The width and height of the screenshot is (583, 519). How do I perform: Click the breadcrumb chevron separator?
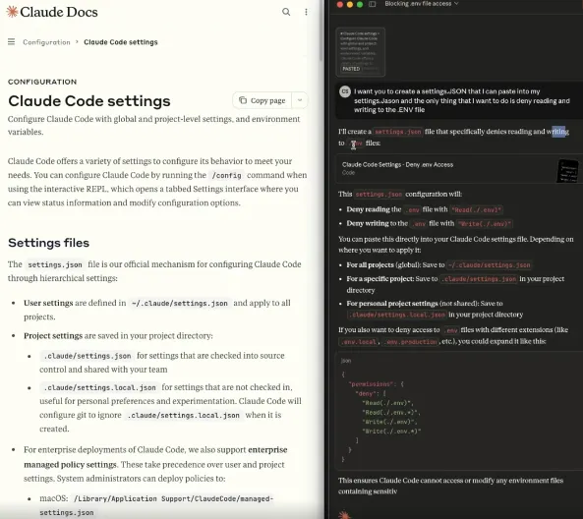coord(77,41)
